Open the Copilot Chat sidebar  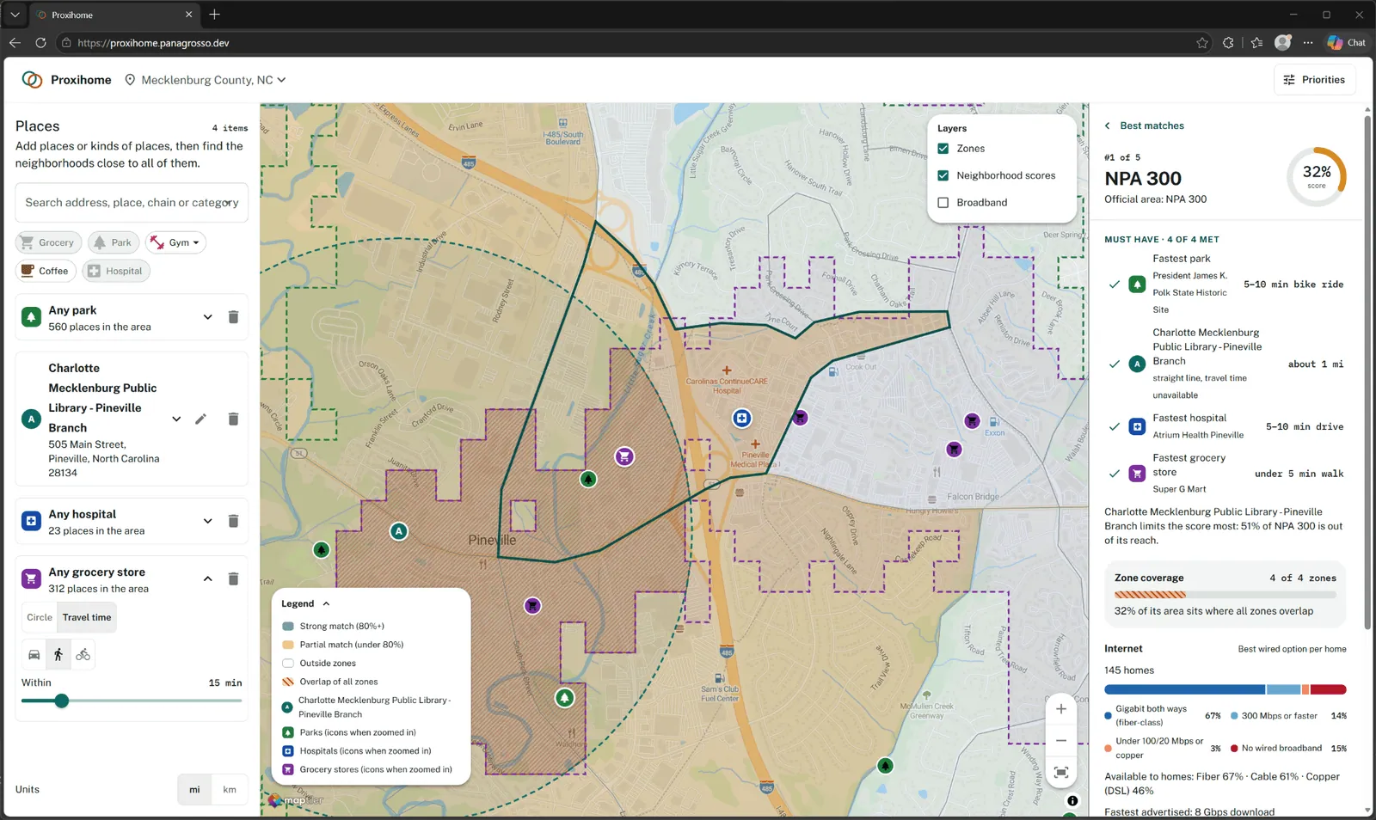click(1347, 43)
